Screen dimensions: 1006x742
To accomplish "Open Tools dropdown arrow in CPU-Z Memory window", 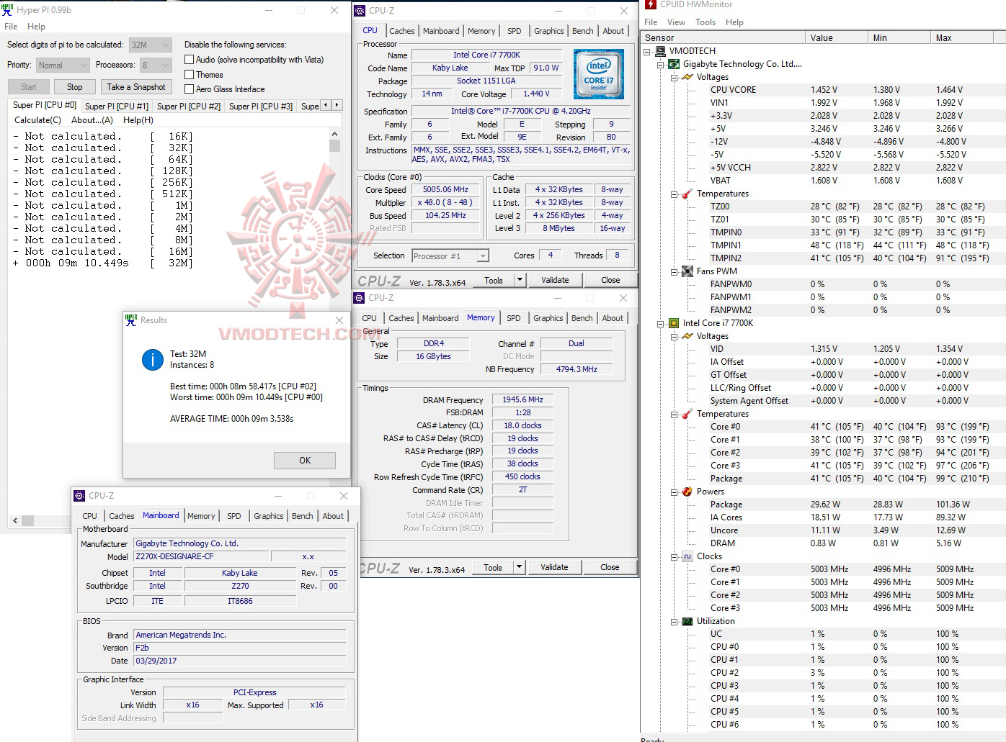I will [x=519, y=567].
